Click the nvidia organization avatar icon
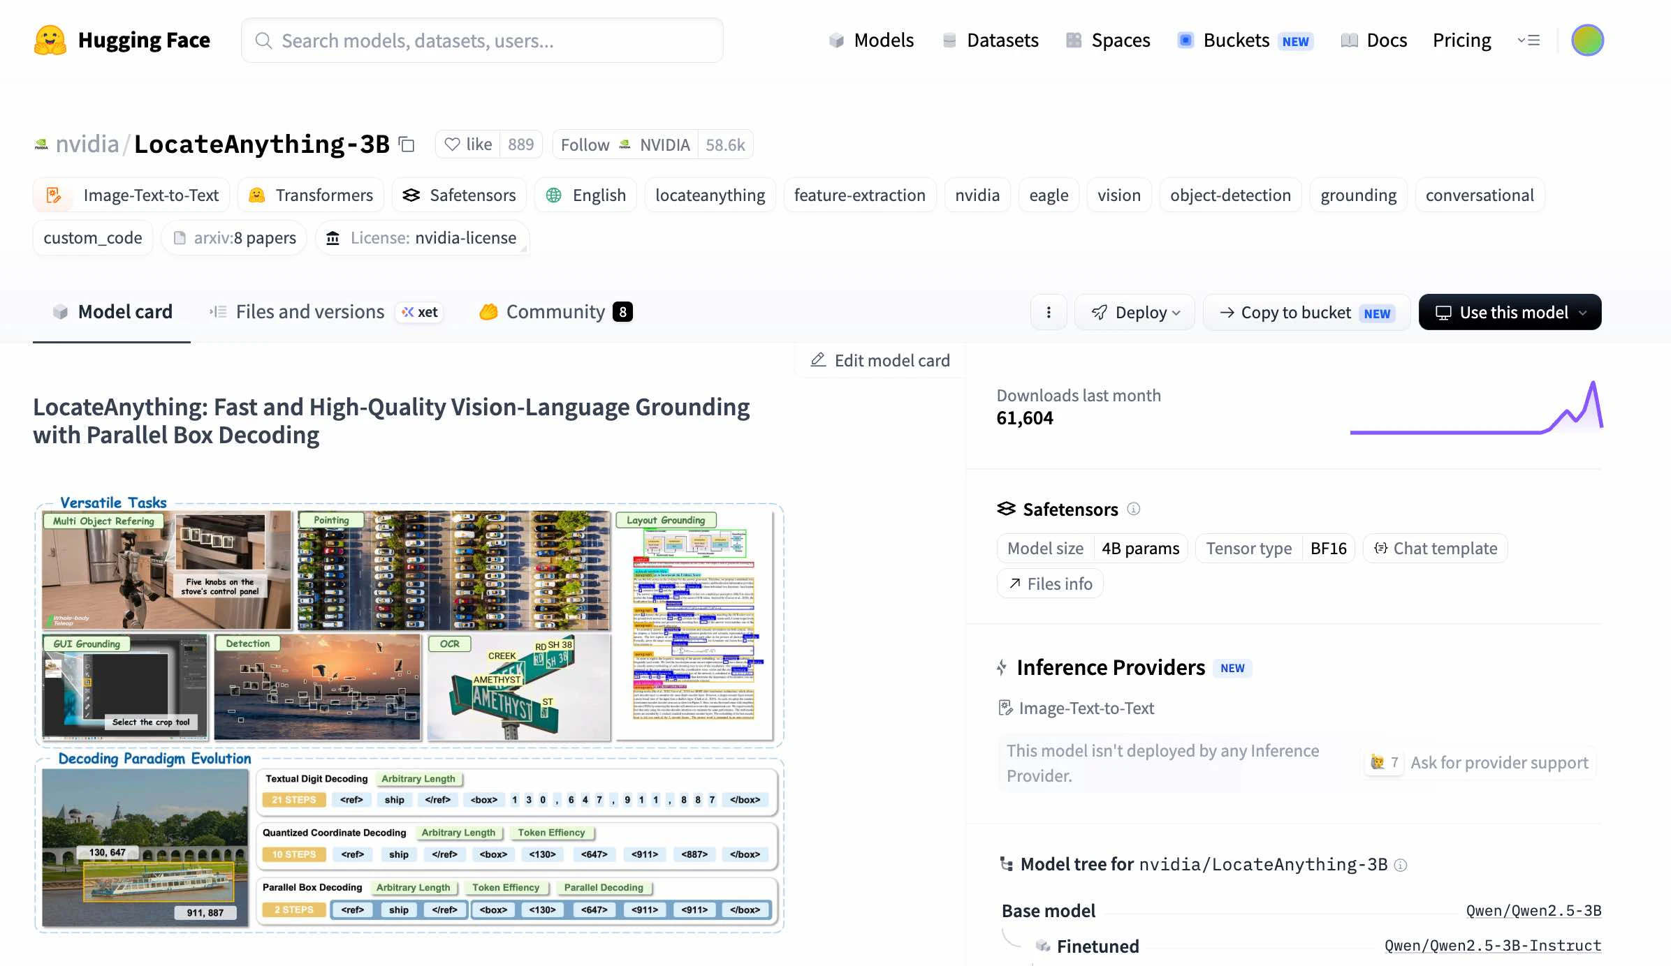The image size is (1671, 966). (41, 144)
